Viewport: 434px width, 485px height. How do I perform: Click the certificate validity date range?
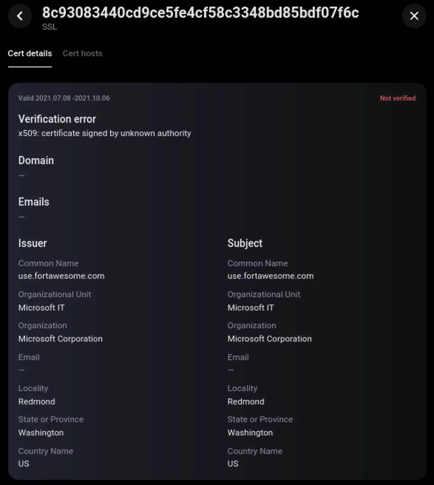click(64, 98)
